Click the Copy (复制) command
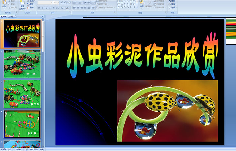236x151 pixels. click(11, 4)
